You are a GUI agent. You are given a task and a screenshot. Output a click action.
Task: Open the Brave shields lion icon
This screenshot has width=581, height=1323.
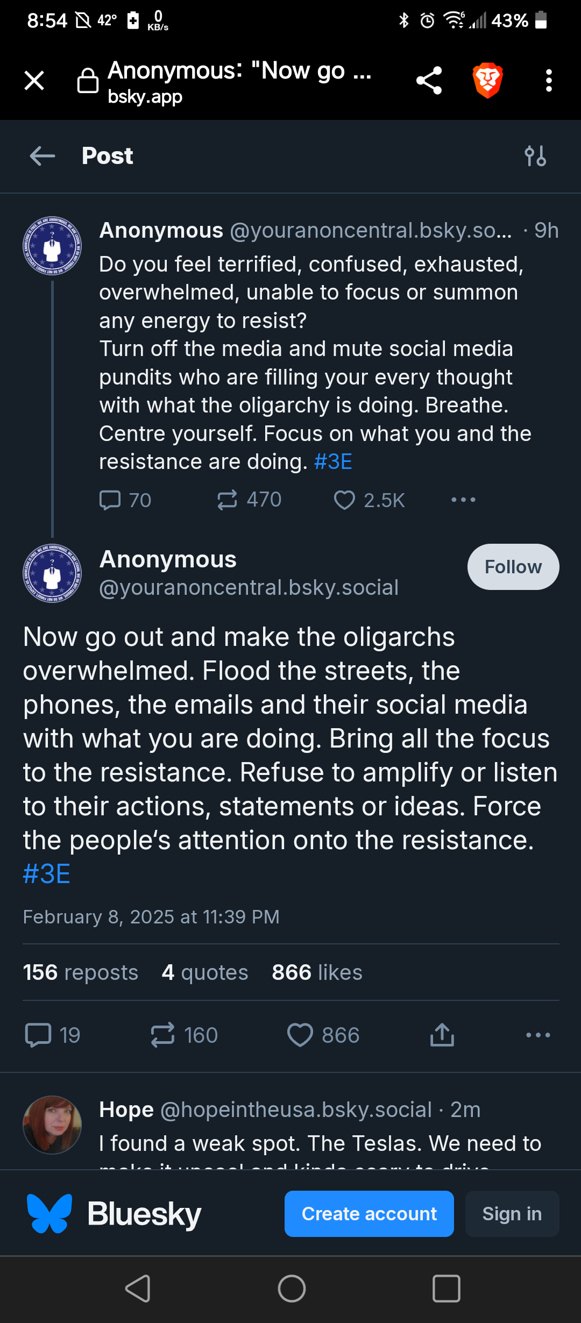487,81
